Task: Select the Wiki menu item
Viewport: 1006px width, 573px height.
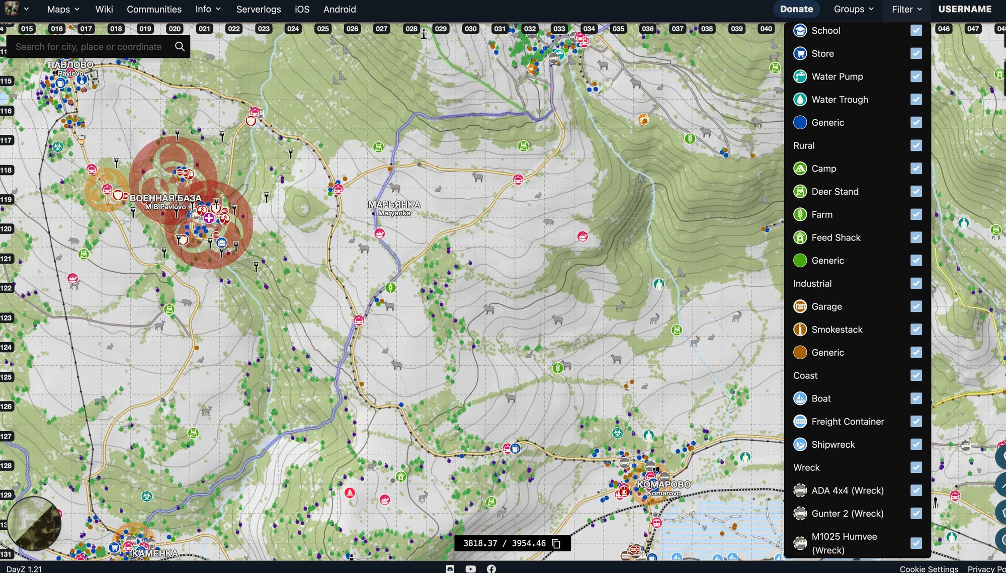Action: click(104, 9)
